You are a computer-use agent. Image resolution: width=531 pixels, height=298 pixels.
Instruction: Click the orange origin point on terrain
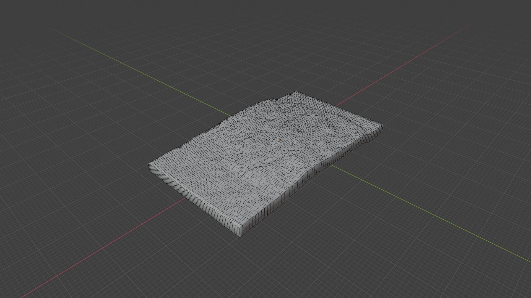click(280, 140)
